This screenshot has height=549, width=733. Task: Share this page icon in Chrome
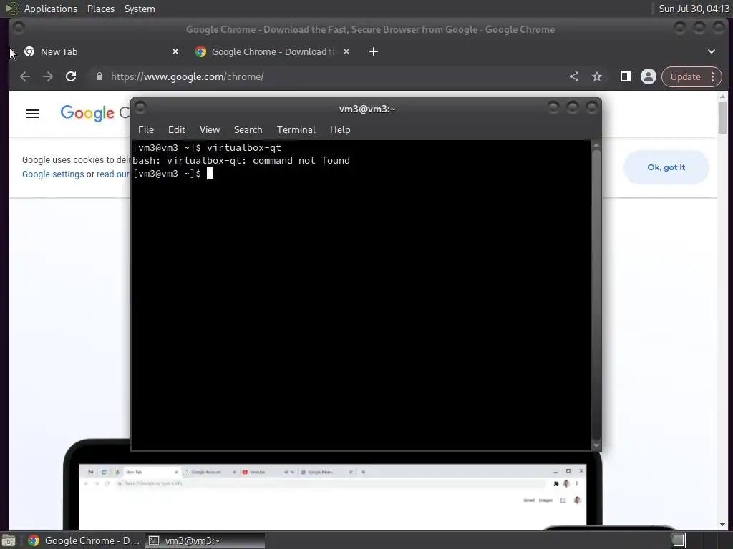click(574, 76)
